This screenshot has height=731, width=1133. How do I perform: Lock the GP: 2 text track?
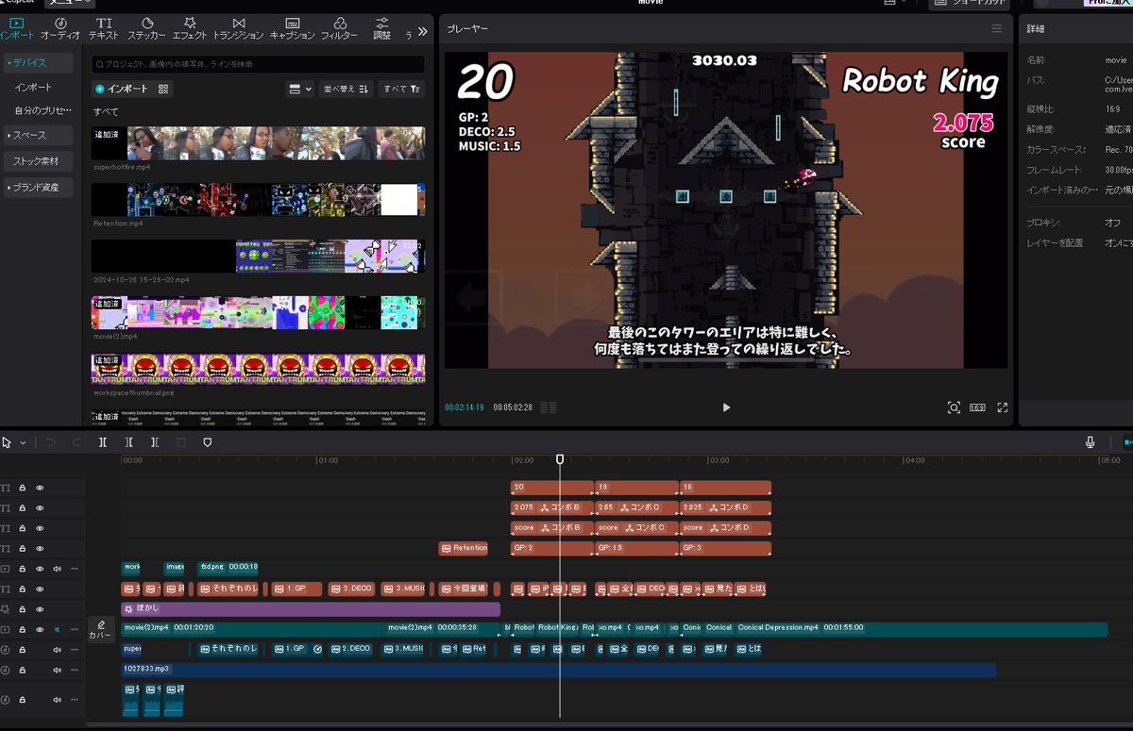point(22,549)
